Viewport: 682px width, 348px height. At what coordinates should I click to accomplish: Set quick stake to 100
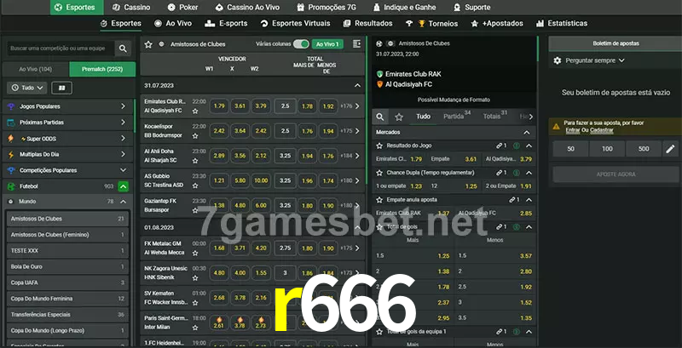pyautogui.click(x=607, y=149)
